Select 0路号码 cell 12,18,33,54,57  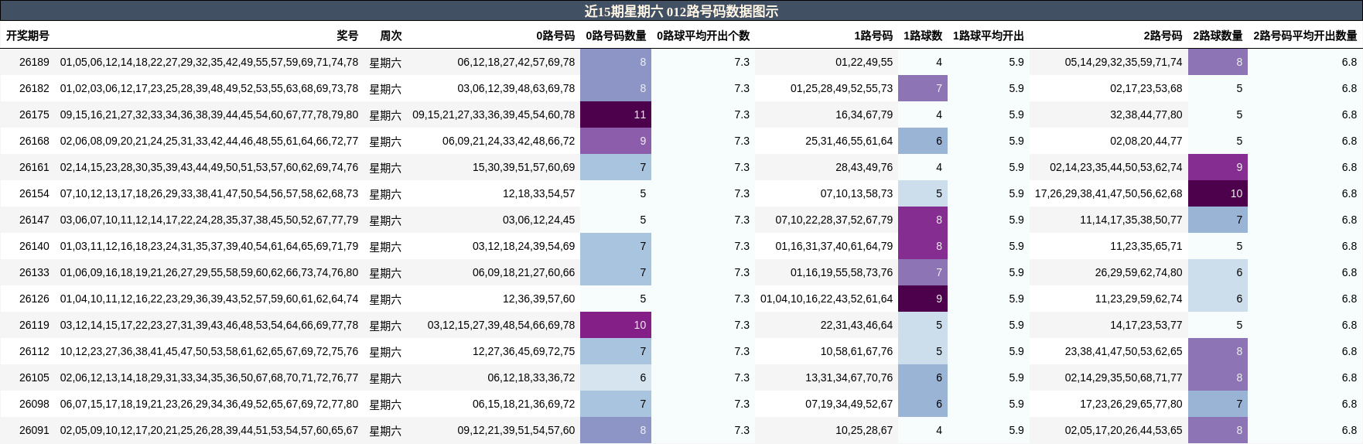tap(539, 193)
